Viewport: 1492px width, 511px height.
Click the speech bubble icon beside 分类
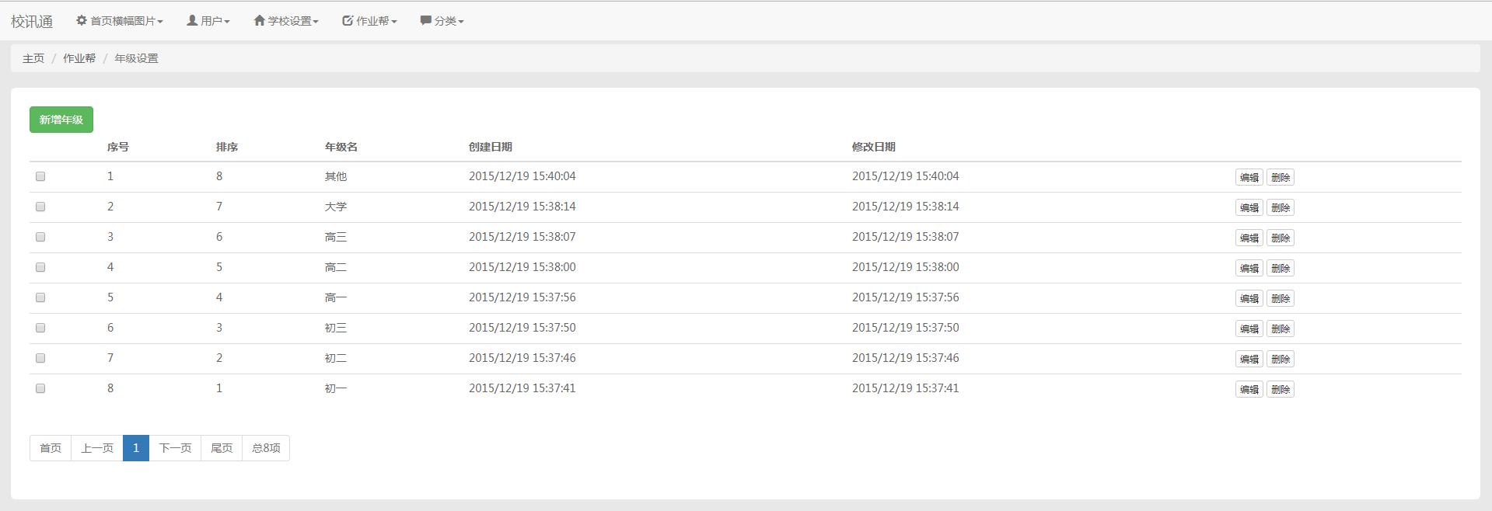426,21
